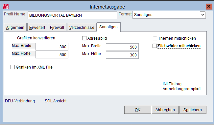Open the Erweitert tab

tap(37, 27)
